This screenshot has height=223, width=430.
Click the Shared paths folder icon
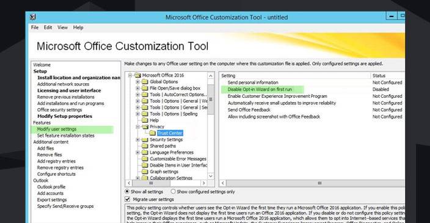pyautogui.click(x=145, y=146)
